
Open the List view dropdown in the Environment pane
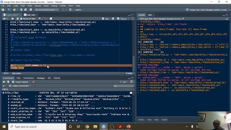[124, 82]
